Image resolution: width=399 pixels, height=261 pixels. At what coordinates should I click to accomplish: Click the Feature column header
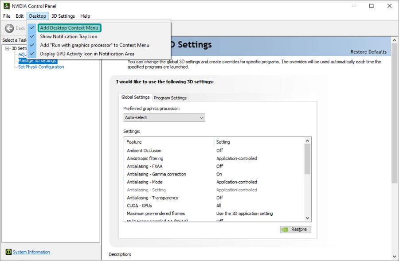coord(169,142)
